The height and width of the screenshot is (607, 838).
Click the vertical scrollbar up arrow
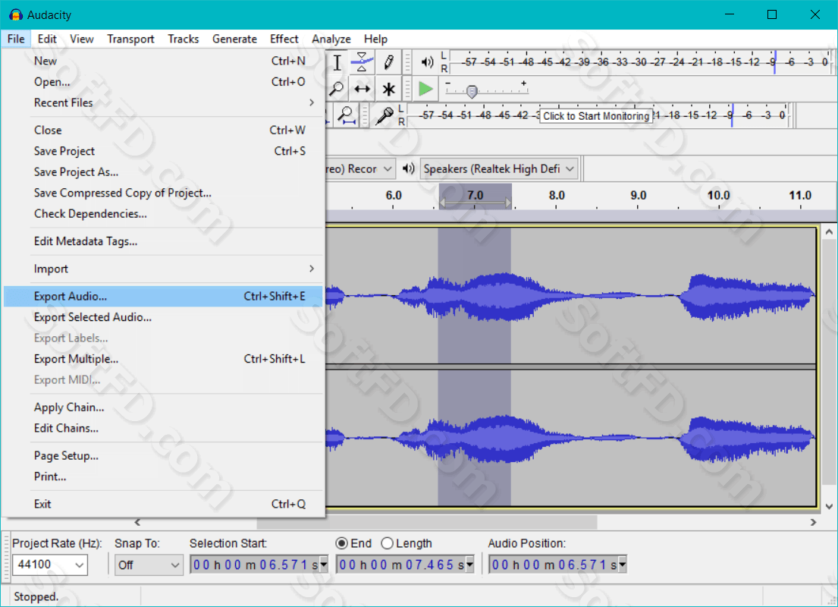[829, 232]
